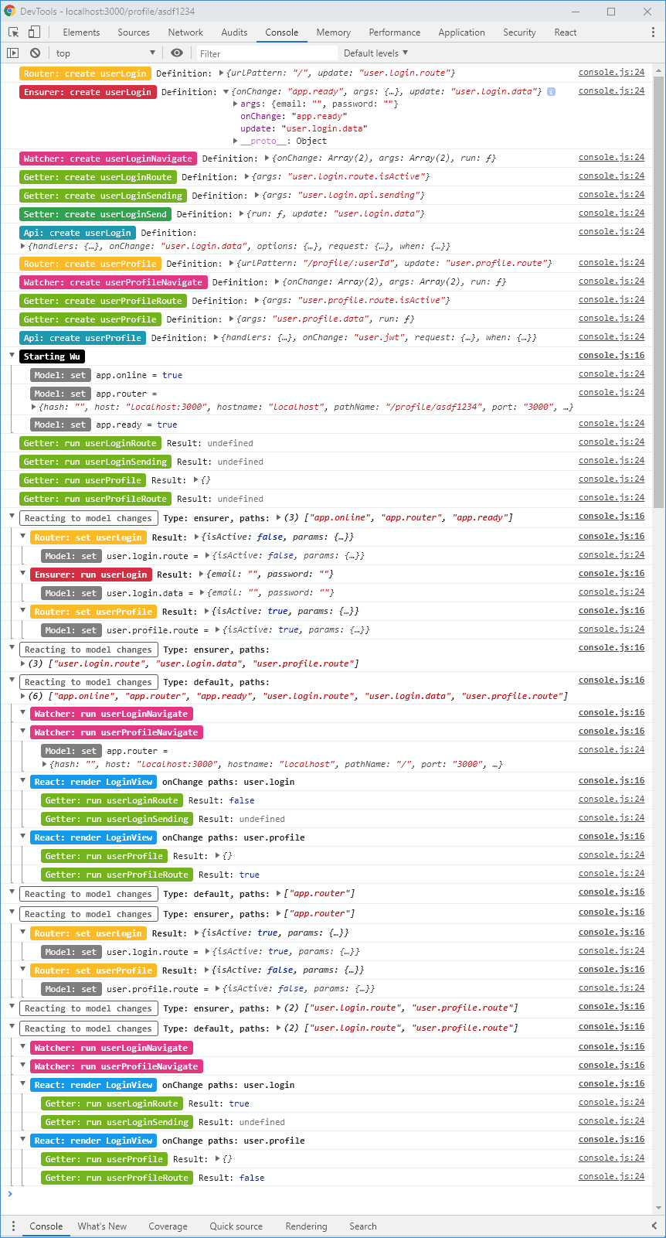Viewport: 666px width, 1238px height.
Task: Toggle the live expression eye icon
Action: tap(177, 53)
